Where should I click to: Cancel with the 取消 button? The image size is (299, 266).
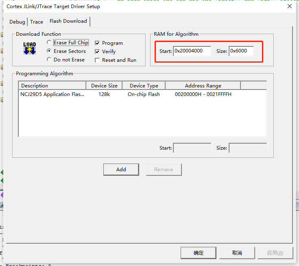coord(237,253)
